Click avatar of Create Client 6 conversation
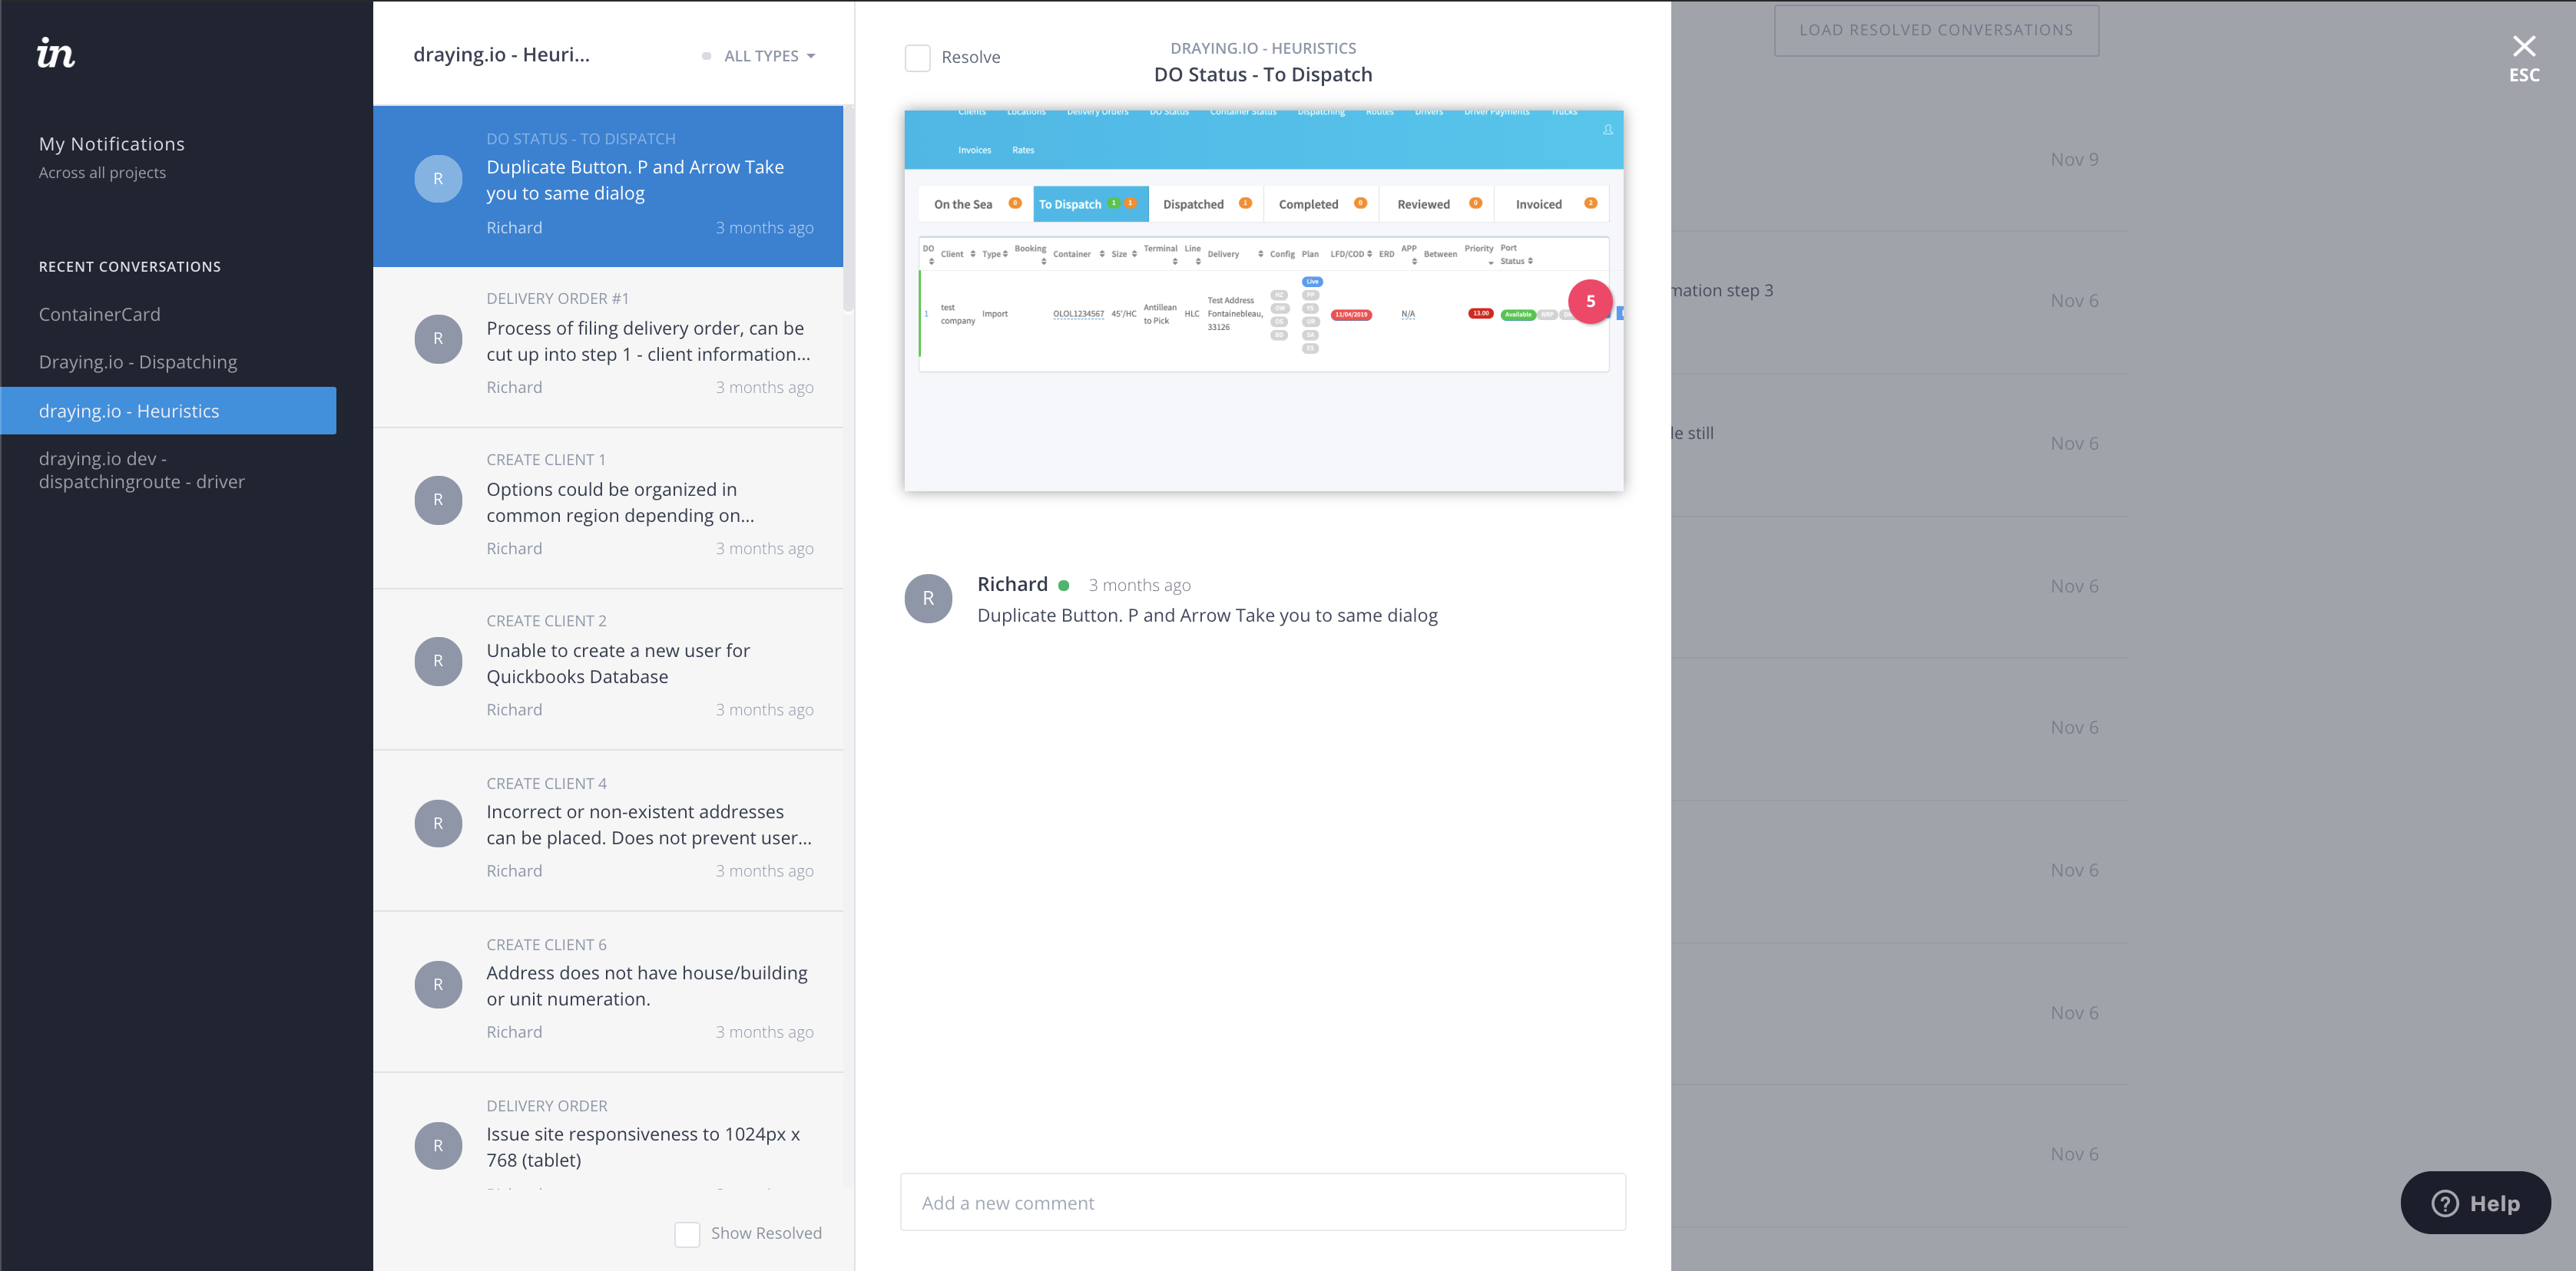 (438, 984)
